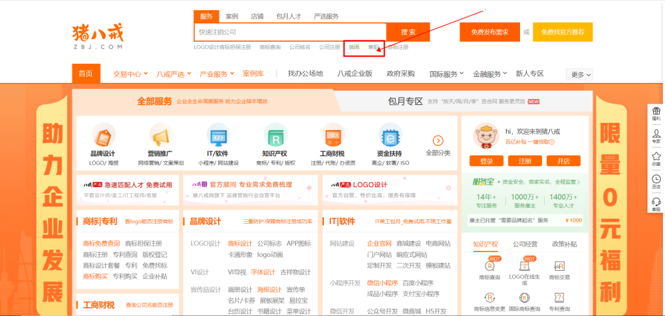Click the 商标免费查询 link
Viewport: 665px width, 316px height.
pos(101,244)
